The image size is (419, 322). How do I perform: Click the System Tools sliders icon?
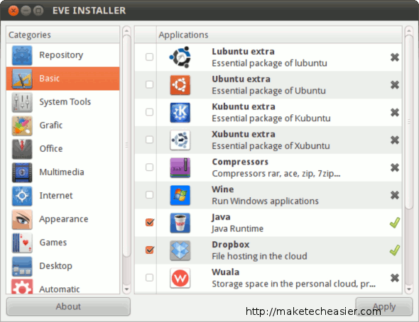tap(22, 102)
